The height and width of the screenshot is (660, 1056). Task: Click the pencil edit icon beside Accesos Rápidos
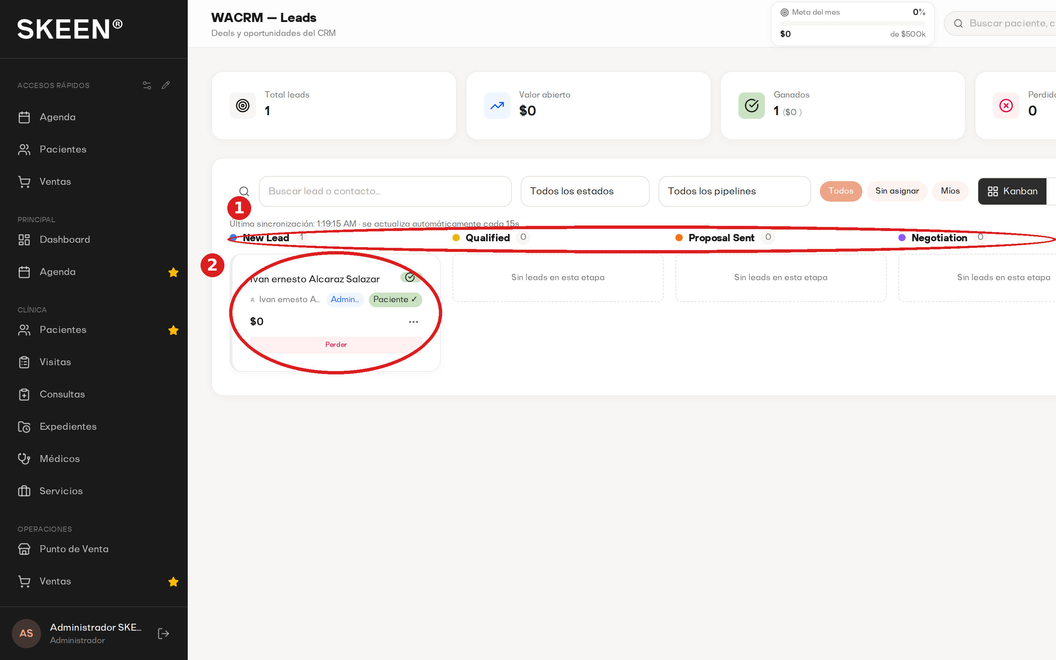[x=166, y=85]
